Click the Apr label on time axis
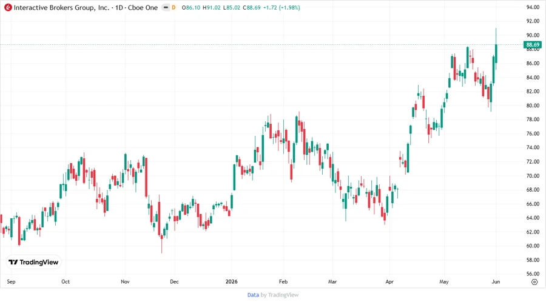This screenshot has height=302, width=546. [x=389, y=281]
